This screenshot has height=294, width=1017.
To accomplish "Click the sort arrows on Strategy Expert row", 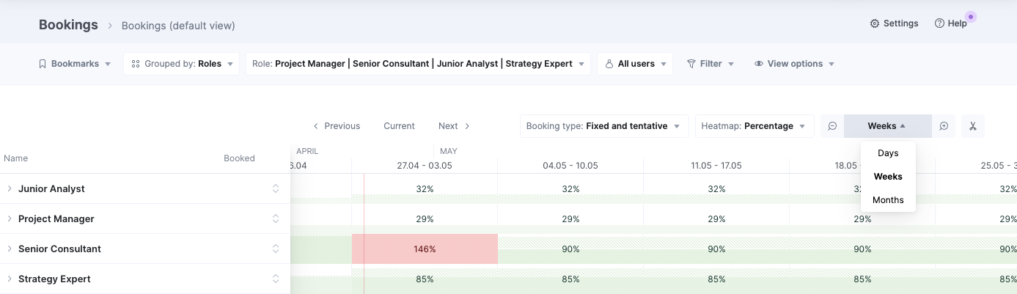I will pyautogui.click(x=276, y=279).
